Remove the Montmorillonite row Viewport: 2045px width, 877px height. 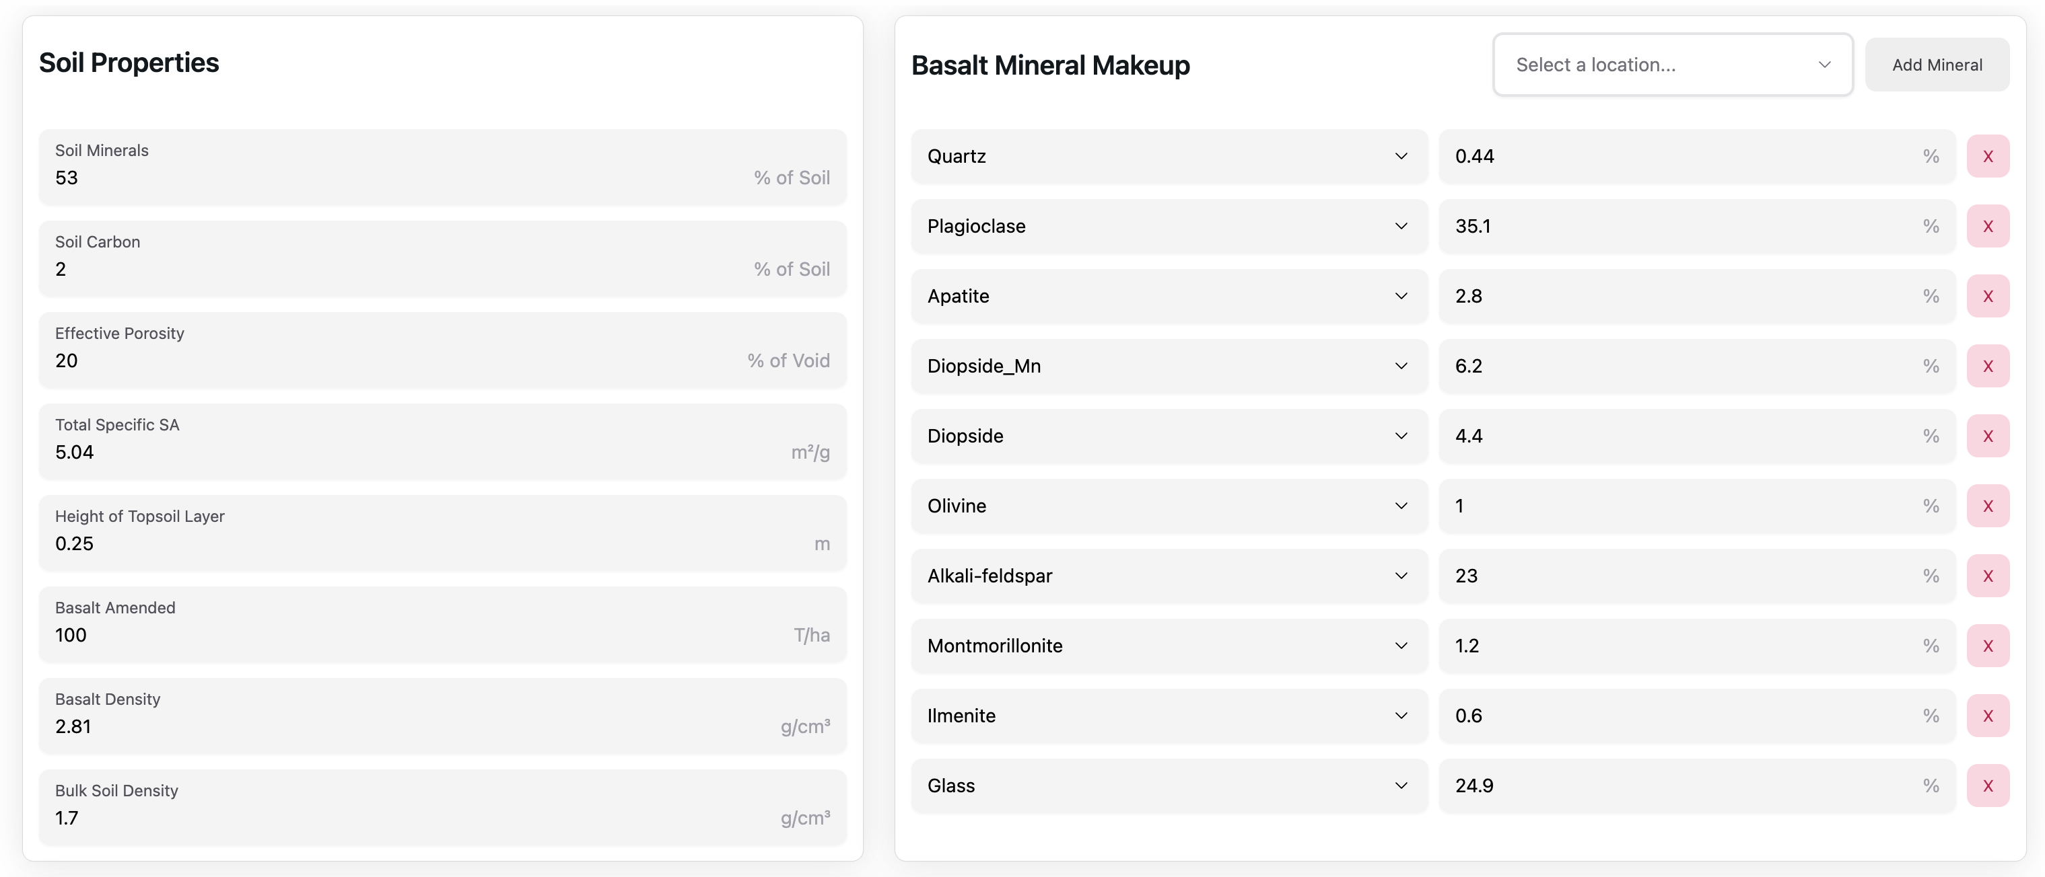pyautogui.click(x=1987, y=646)
